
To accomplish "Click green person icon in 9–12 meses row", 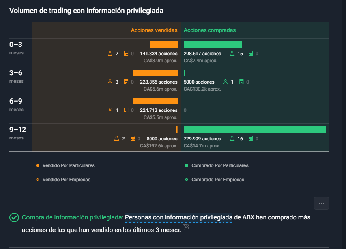I will pyautogui.click(x=232, y=138).
